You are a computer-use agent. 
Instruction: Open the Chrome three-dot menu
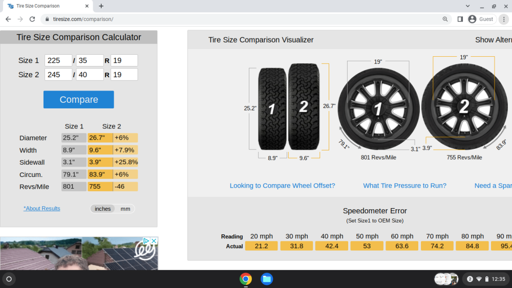pyautogui.click(x=504, y=19)
